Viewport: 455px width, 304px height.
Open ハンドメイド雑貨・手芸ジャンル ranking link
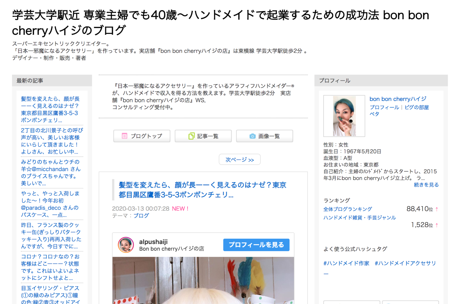pos(359,218)
